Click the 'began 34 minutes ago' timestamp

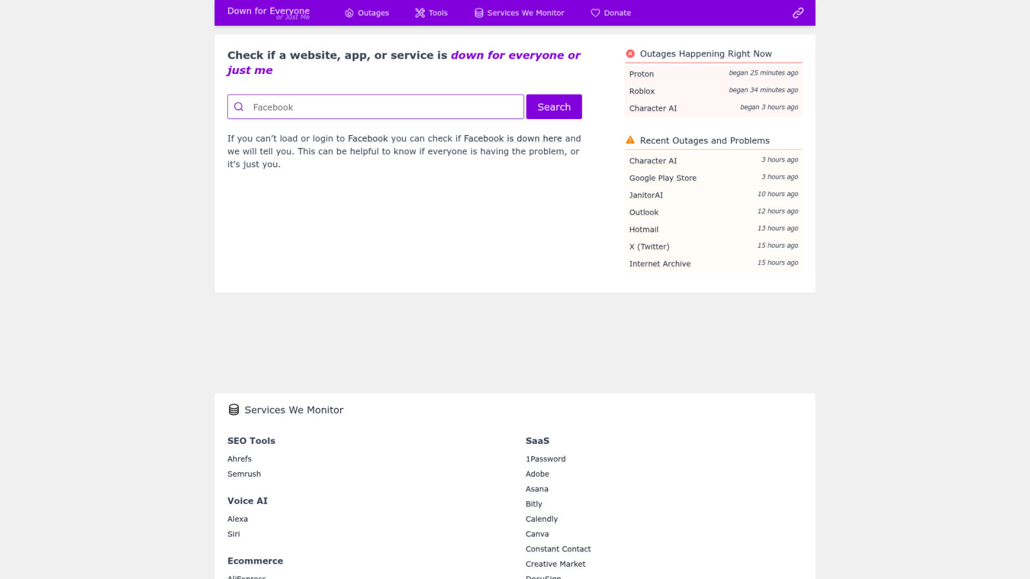pos(763,91)
